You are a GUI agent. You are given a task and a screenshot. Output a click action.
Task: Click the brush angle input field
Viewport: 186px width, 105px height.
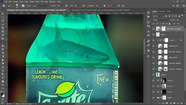click(112, 6)
